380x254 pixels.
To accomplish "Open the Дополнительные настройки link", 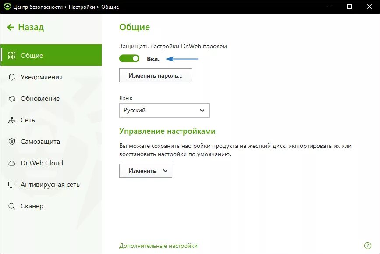I will coord(158,246).
